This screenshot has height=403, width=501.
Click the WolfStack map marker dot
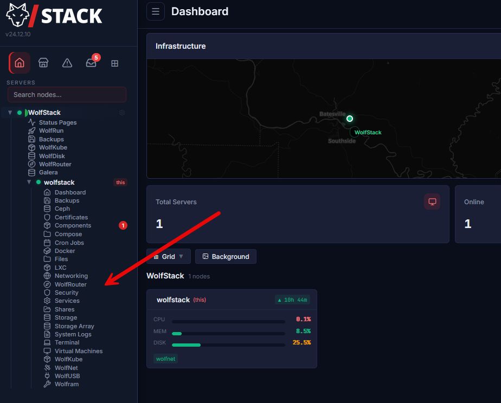350,119
